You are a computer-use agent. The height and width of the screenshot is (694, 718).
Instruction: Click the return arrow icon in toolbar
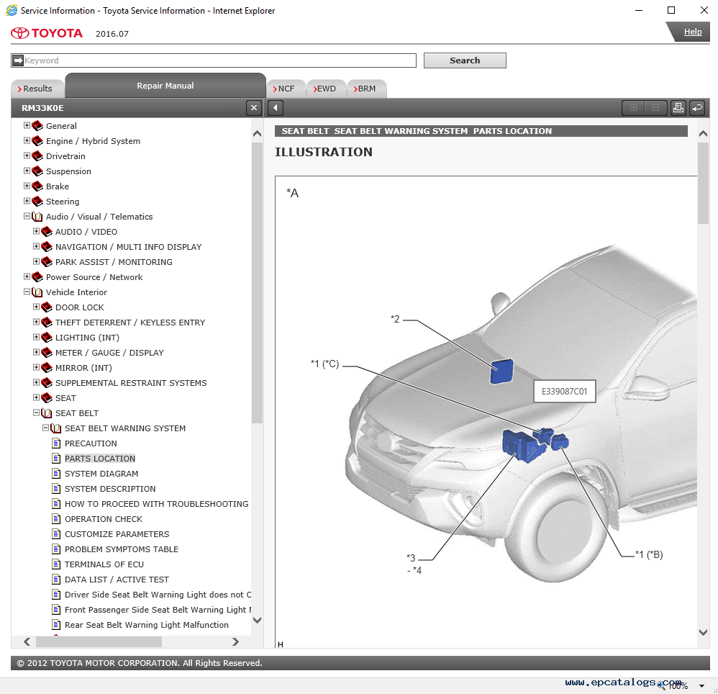coord(697,108)
